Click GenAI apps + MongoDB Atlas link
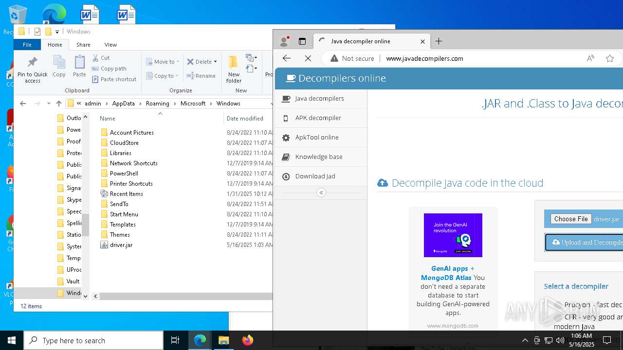The image size is (623, 350). [453, 273]
